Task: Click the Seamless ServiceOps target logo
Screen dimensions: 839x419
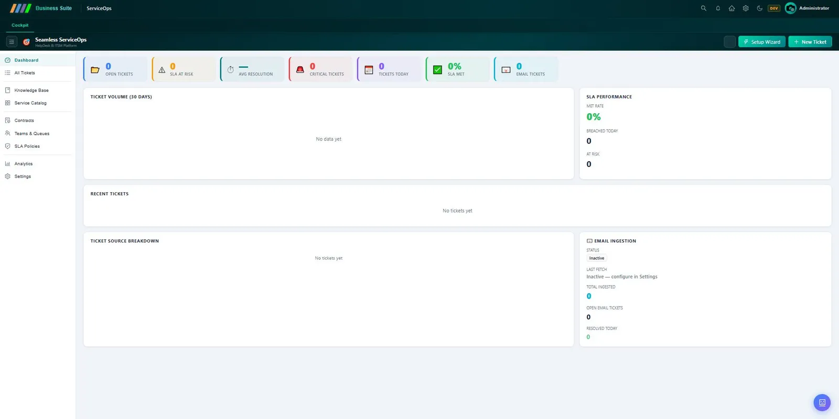Action: click(x=26, y=42)
